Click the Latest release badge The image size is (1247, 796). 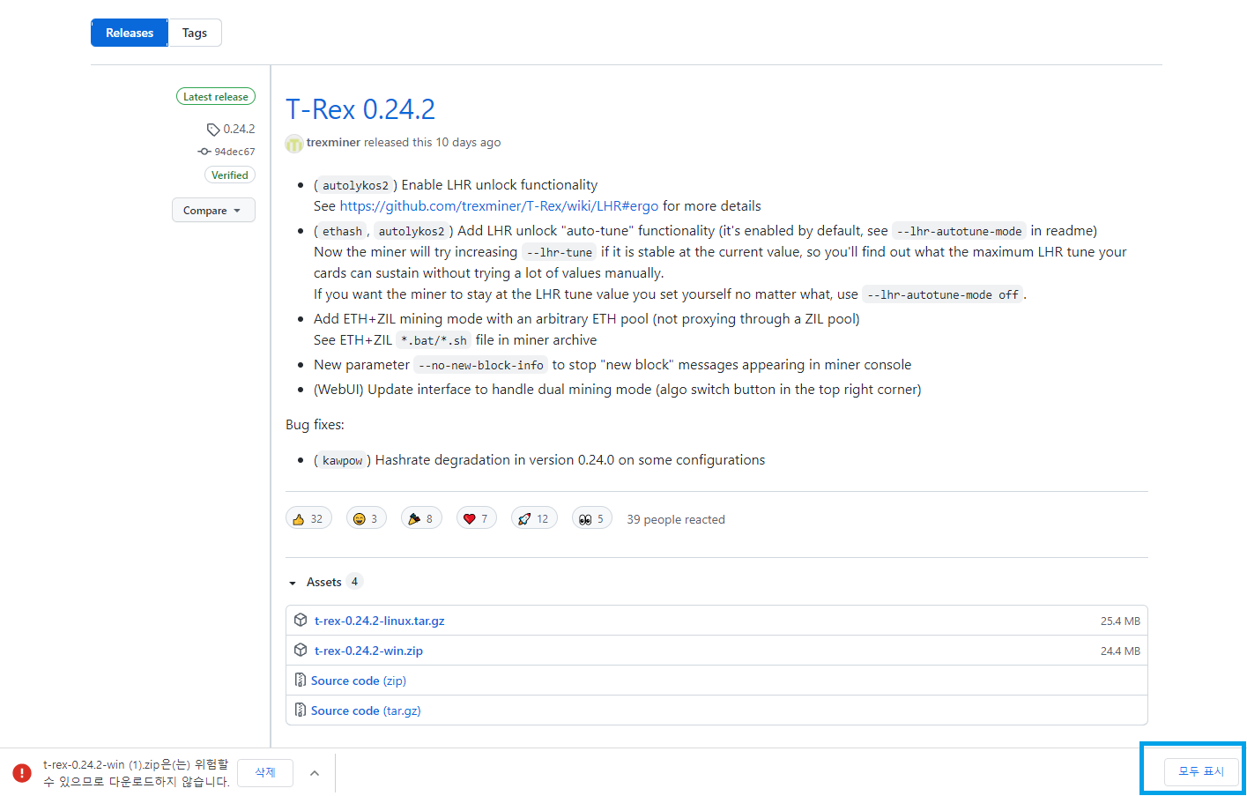click(x=216, y=97)
